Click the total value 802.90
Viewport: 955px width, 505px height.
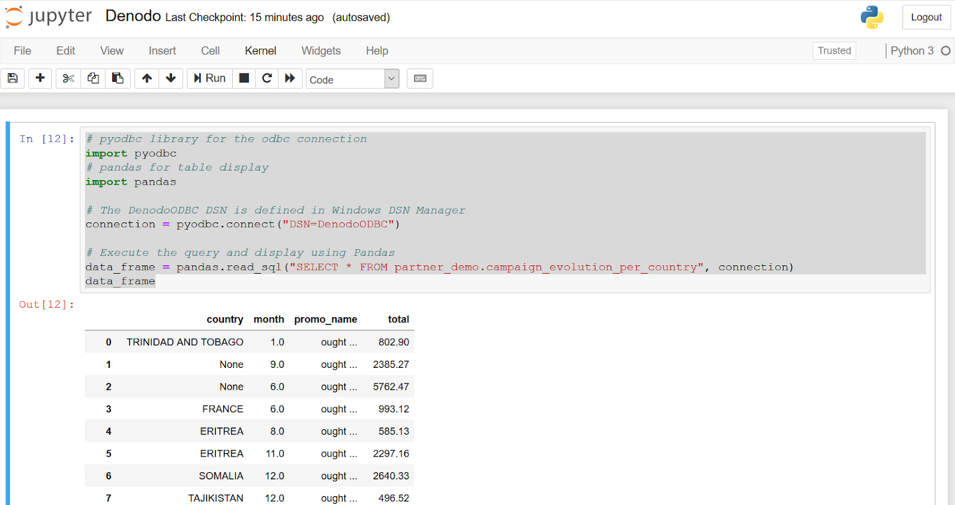394,342
